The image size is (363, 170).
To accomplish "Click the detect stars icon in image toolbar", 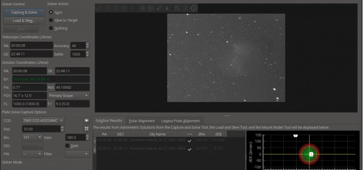I will click(158, 8).
